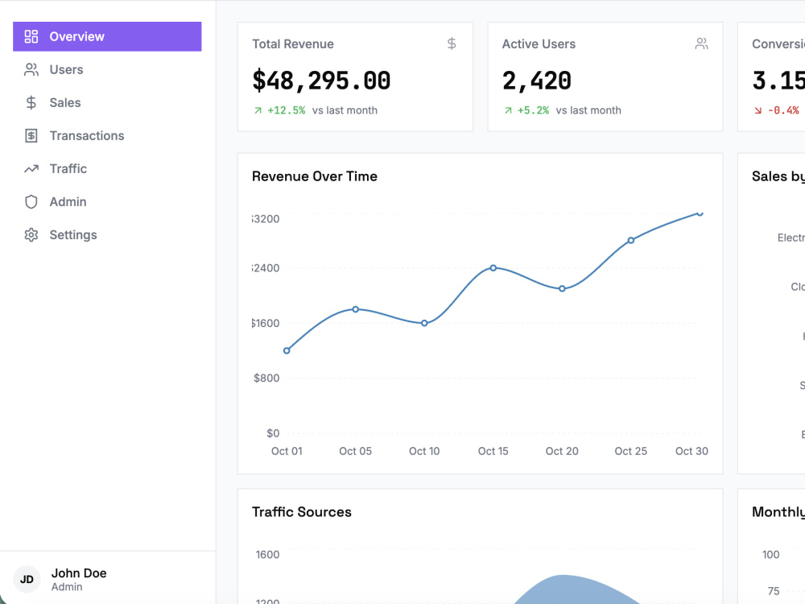
Task: Open the Sales section
Action: tap(107, 103)
